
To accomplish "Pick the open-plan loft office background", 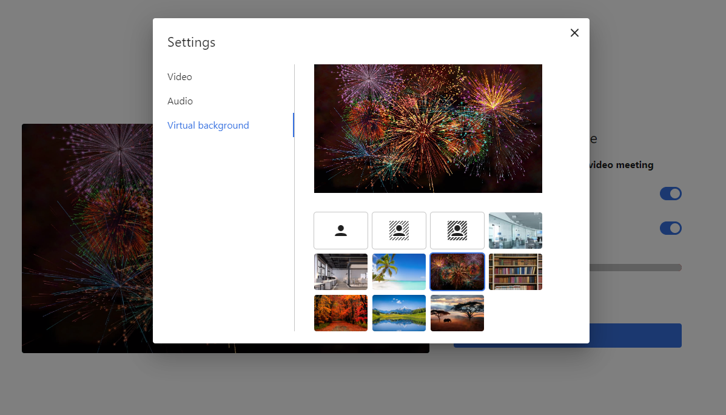I will 341,272.
